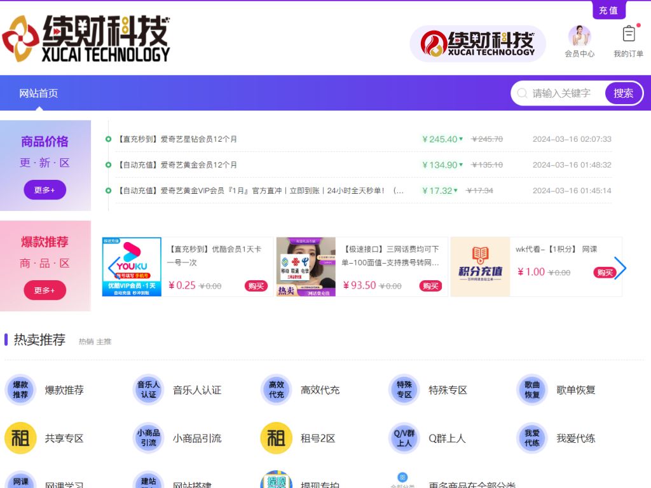Click the Q/V群上人 category icon

[x=404, y=438]
